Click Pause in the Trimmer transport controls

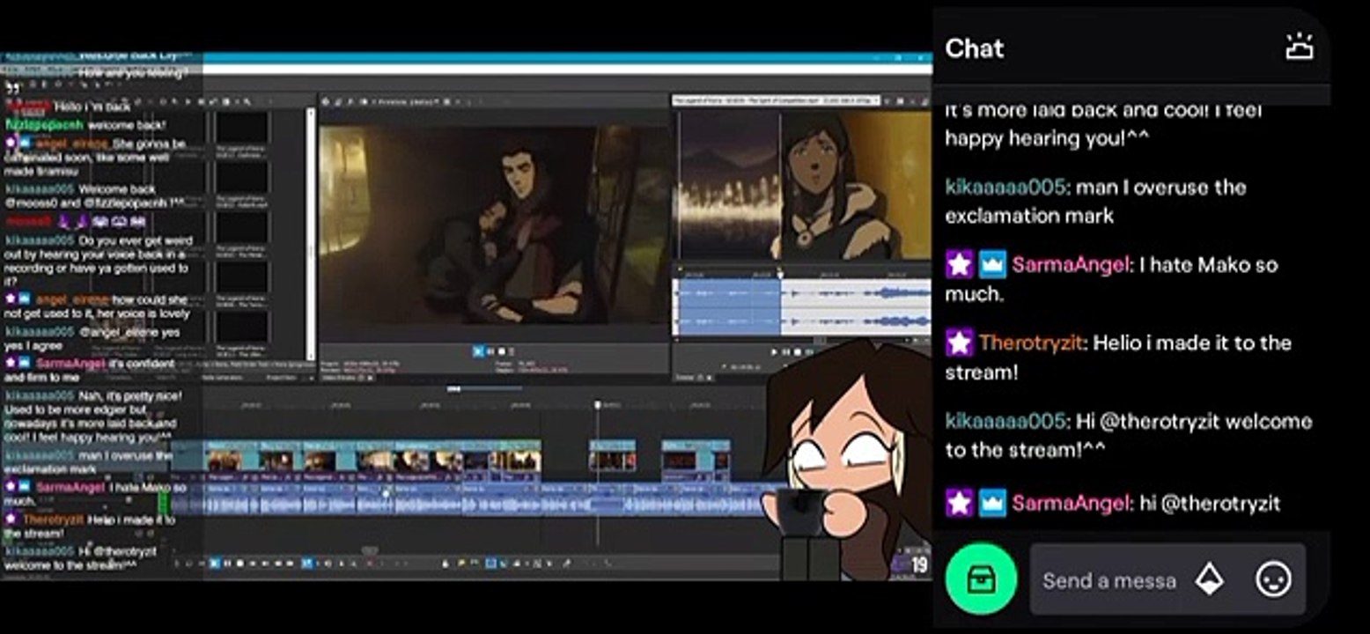pyautogui.click(x=786, y=352)
